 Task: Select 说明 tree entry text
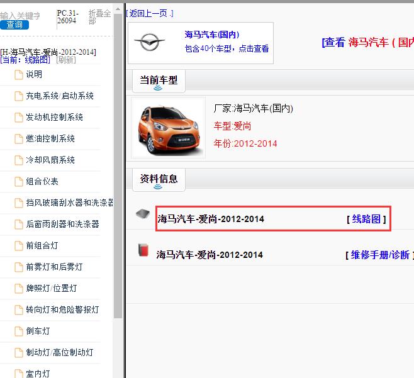pyautogui.click(x=34, y=74)
